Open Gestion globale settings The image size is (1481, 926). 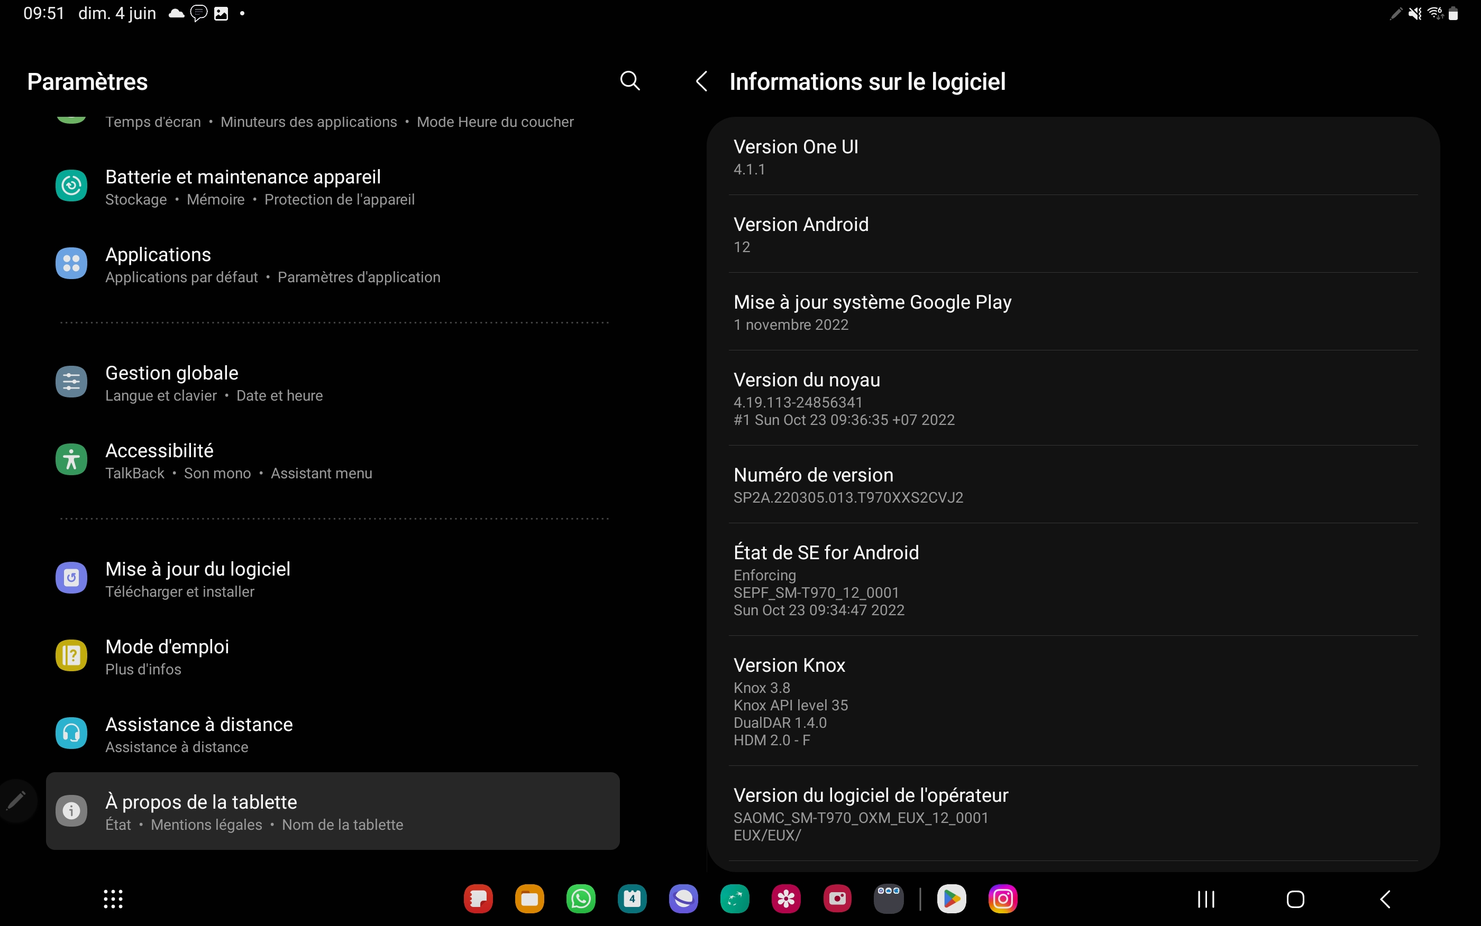tap(333, 383)
